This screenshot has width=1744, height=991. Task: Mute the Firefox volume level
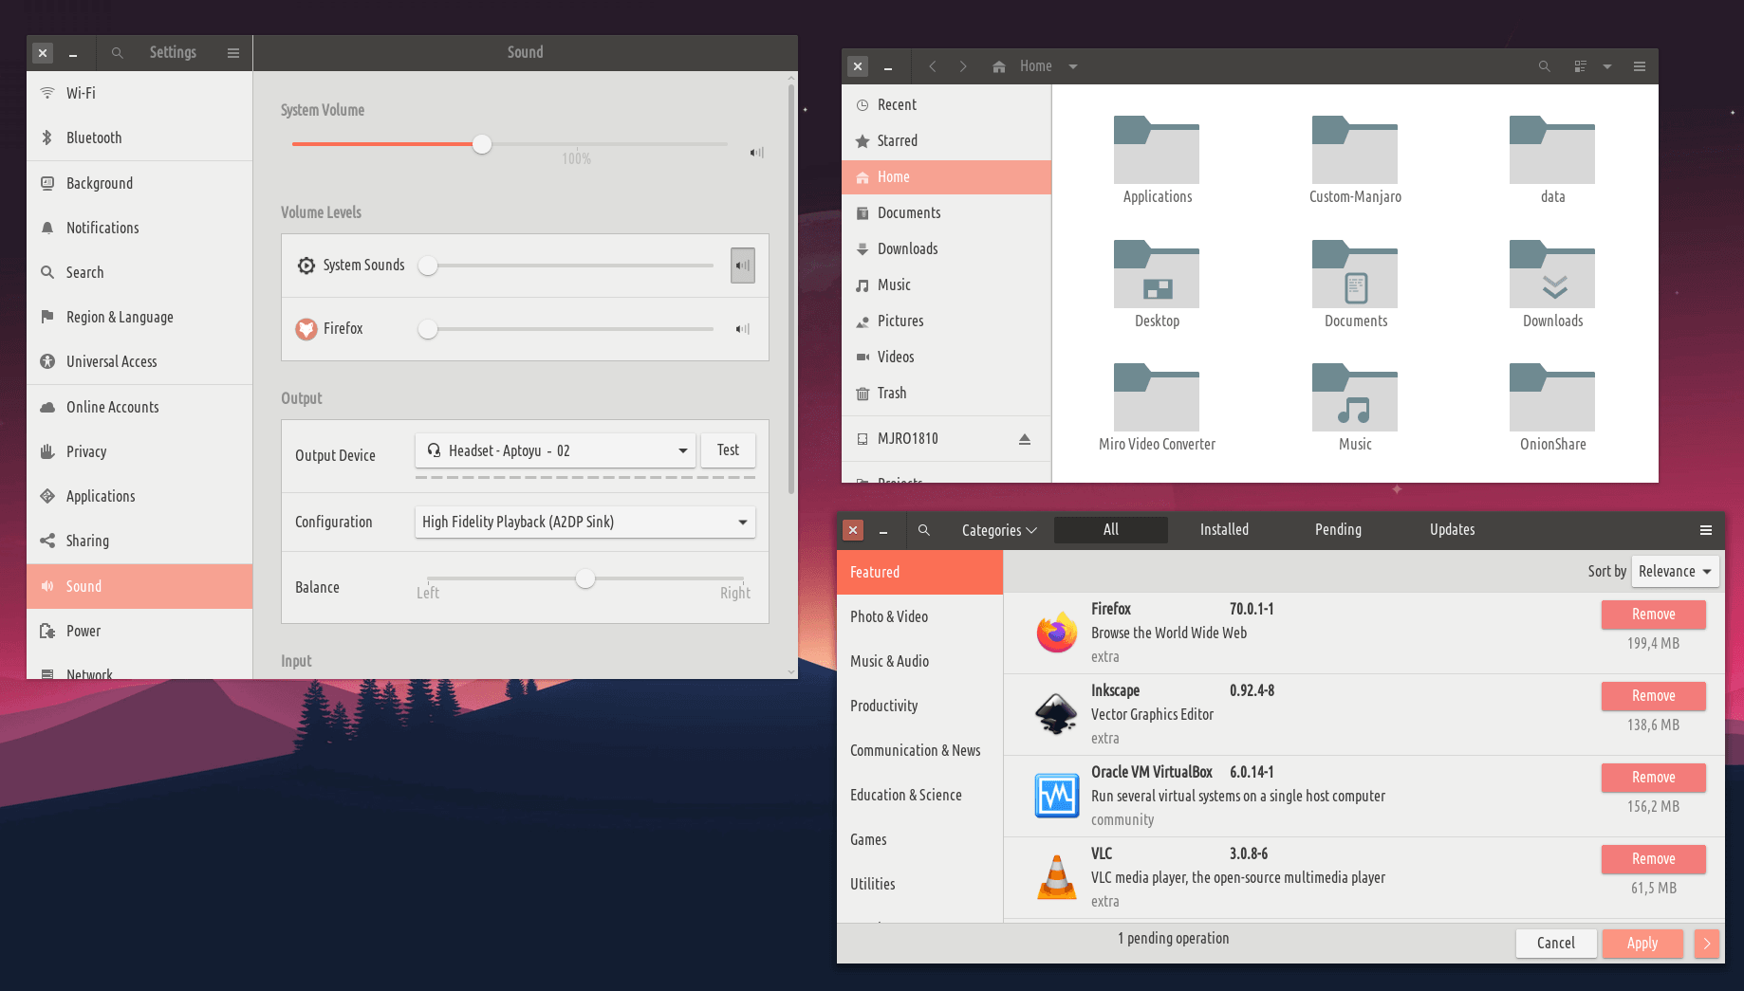[742, 329]
